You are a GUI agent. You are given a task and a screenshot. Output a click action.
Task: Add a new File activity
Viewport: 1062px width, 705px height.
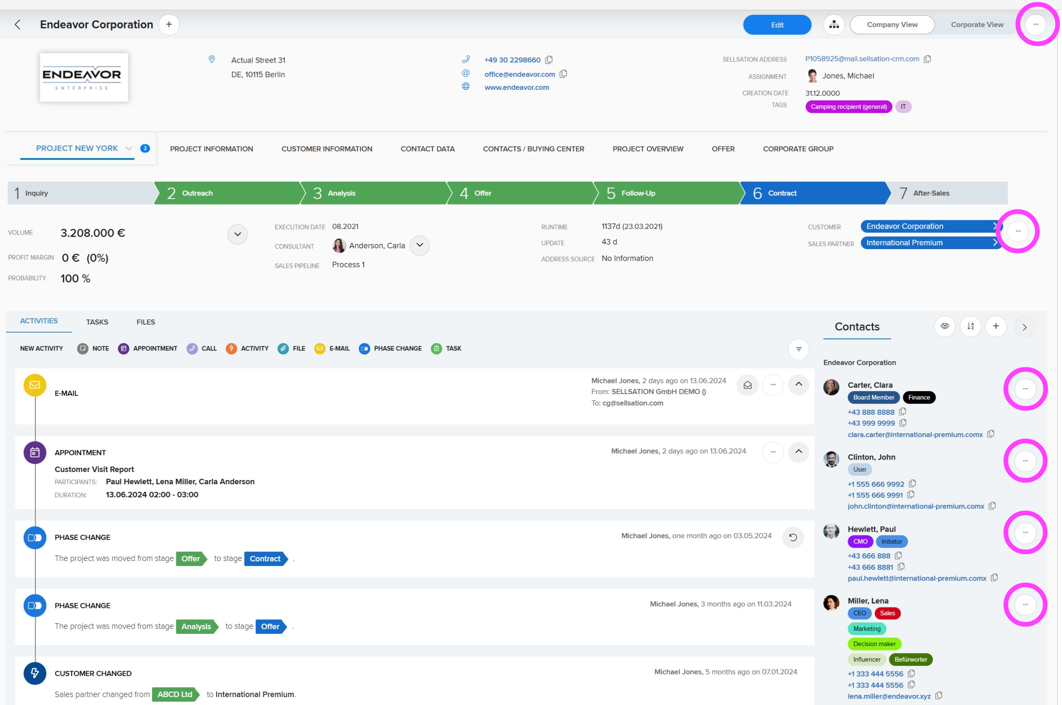[291, 349]
